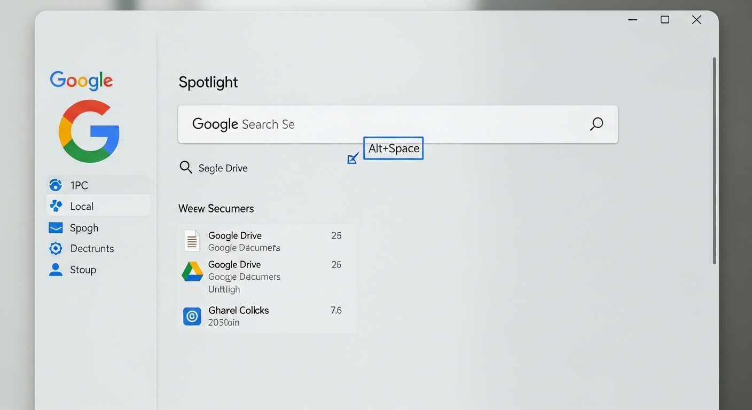Open Spogh in the sidebar
Image resolution: width=752 pixels, height=410 pixels.
[98, 228]
